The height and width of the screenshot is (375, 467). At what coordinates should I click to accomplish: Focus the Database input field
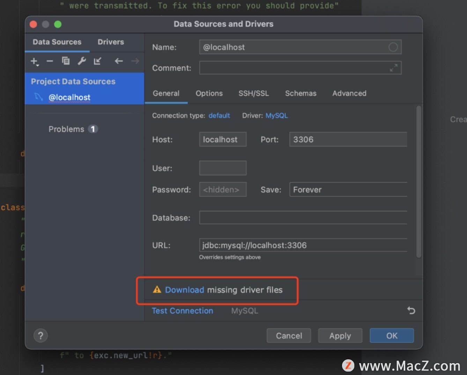click(x=303, y=217)
